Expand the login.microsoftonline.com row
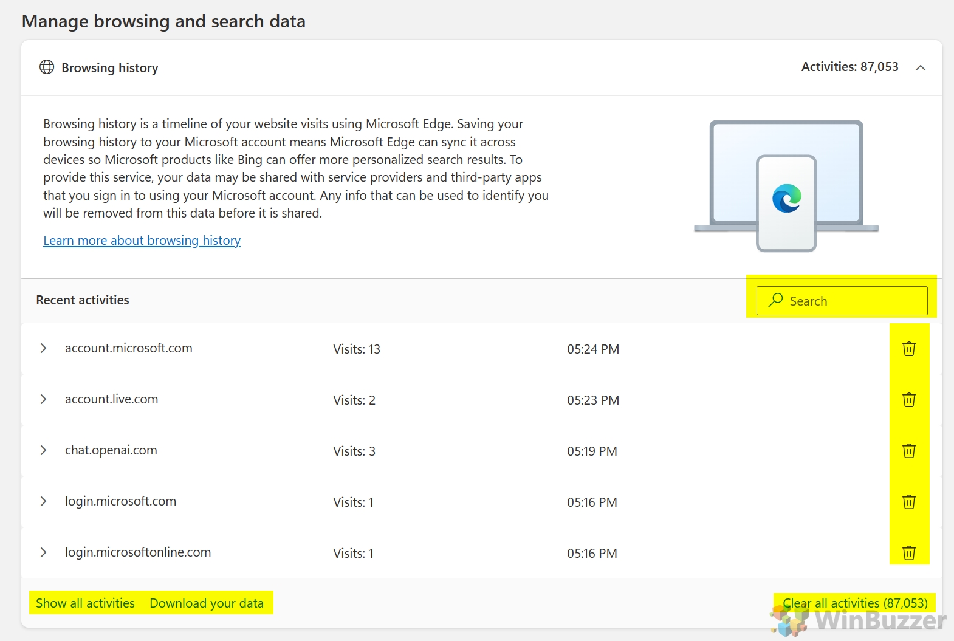This screenshot has height=641, width=954. click(43, 552)
